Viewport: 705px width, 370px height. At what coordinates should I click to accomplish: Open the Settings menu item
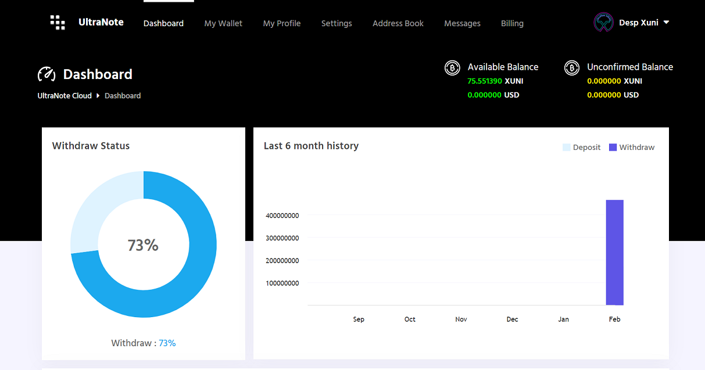coord(337,23)
